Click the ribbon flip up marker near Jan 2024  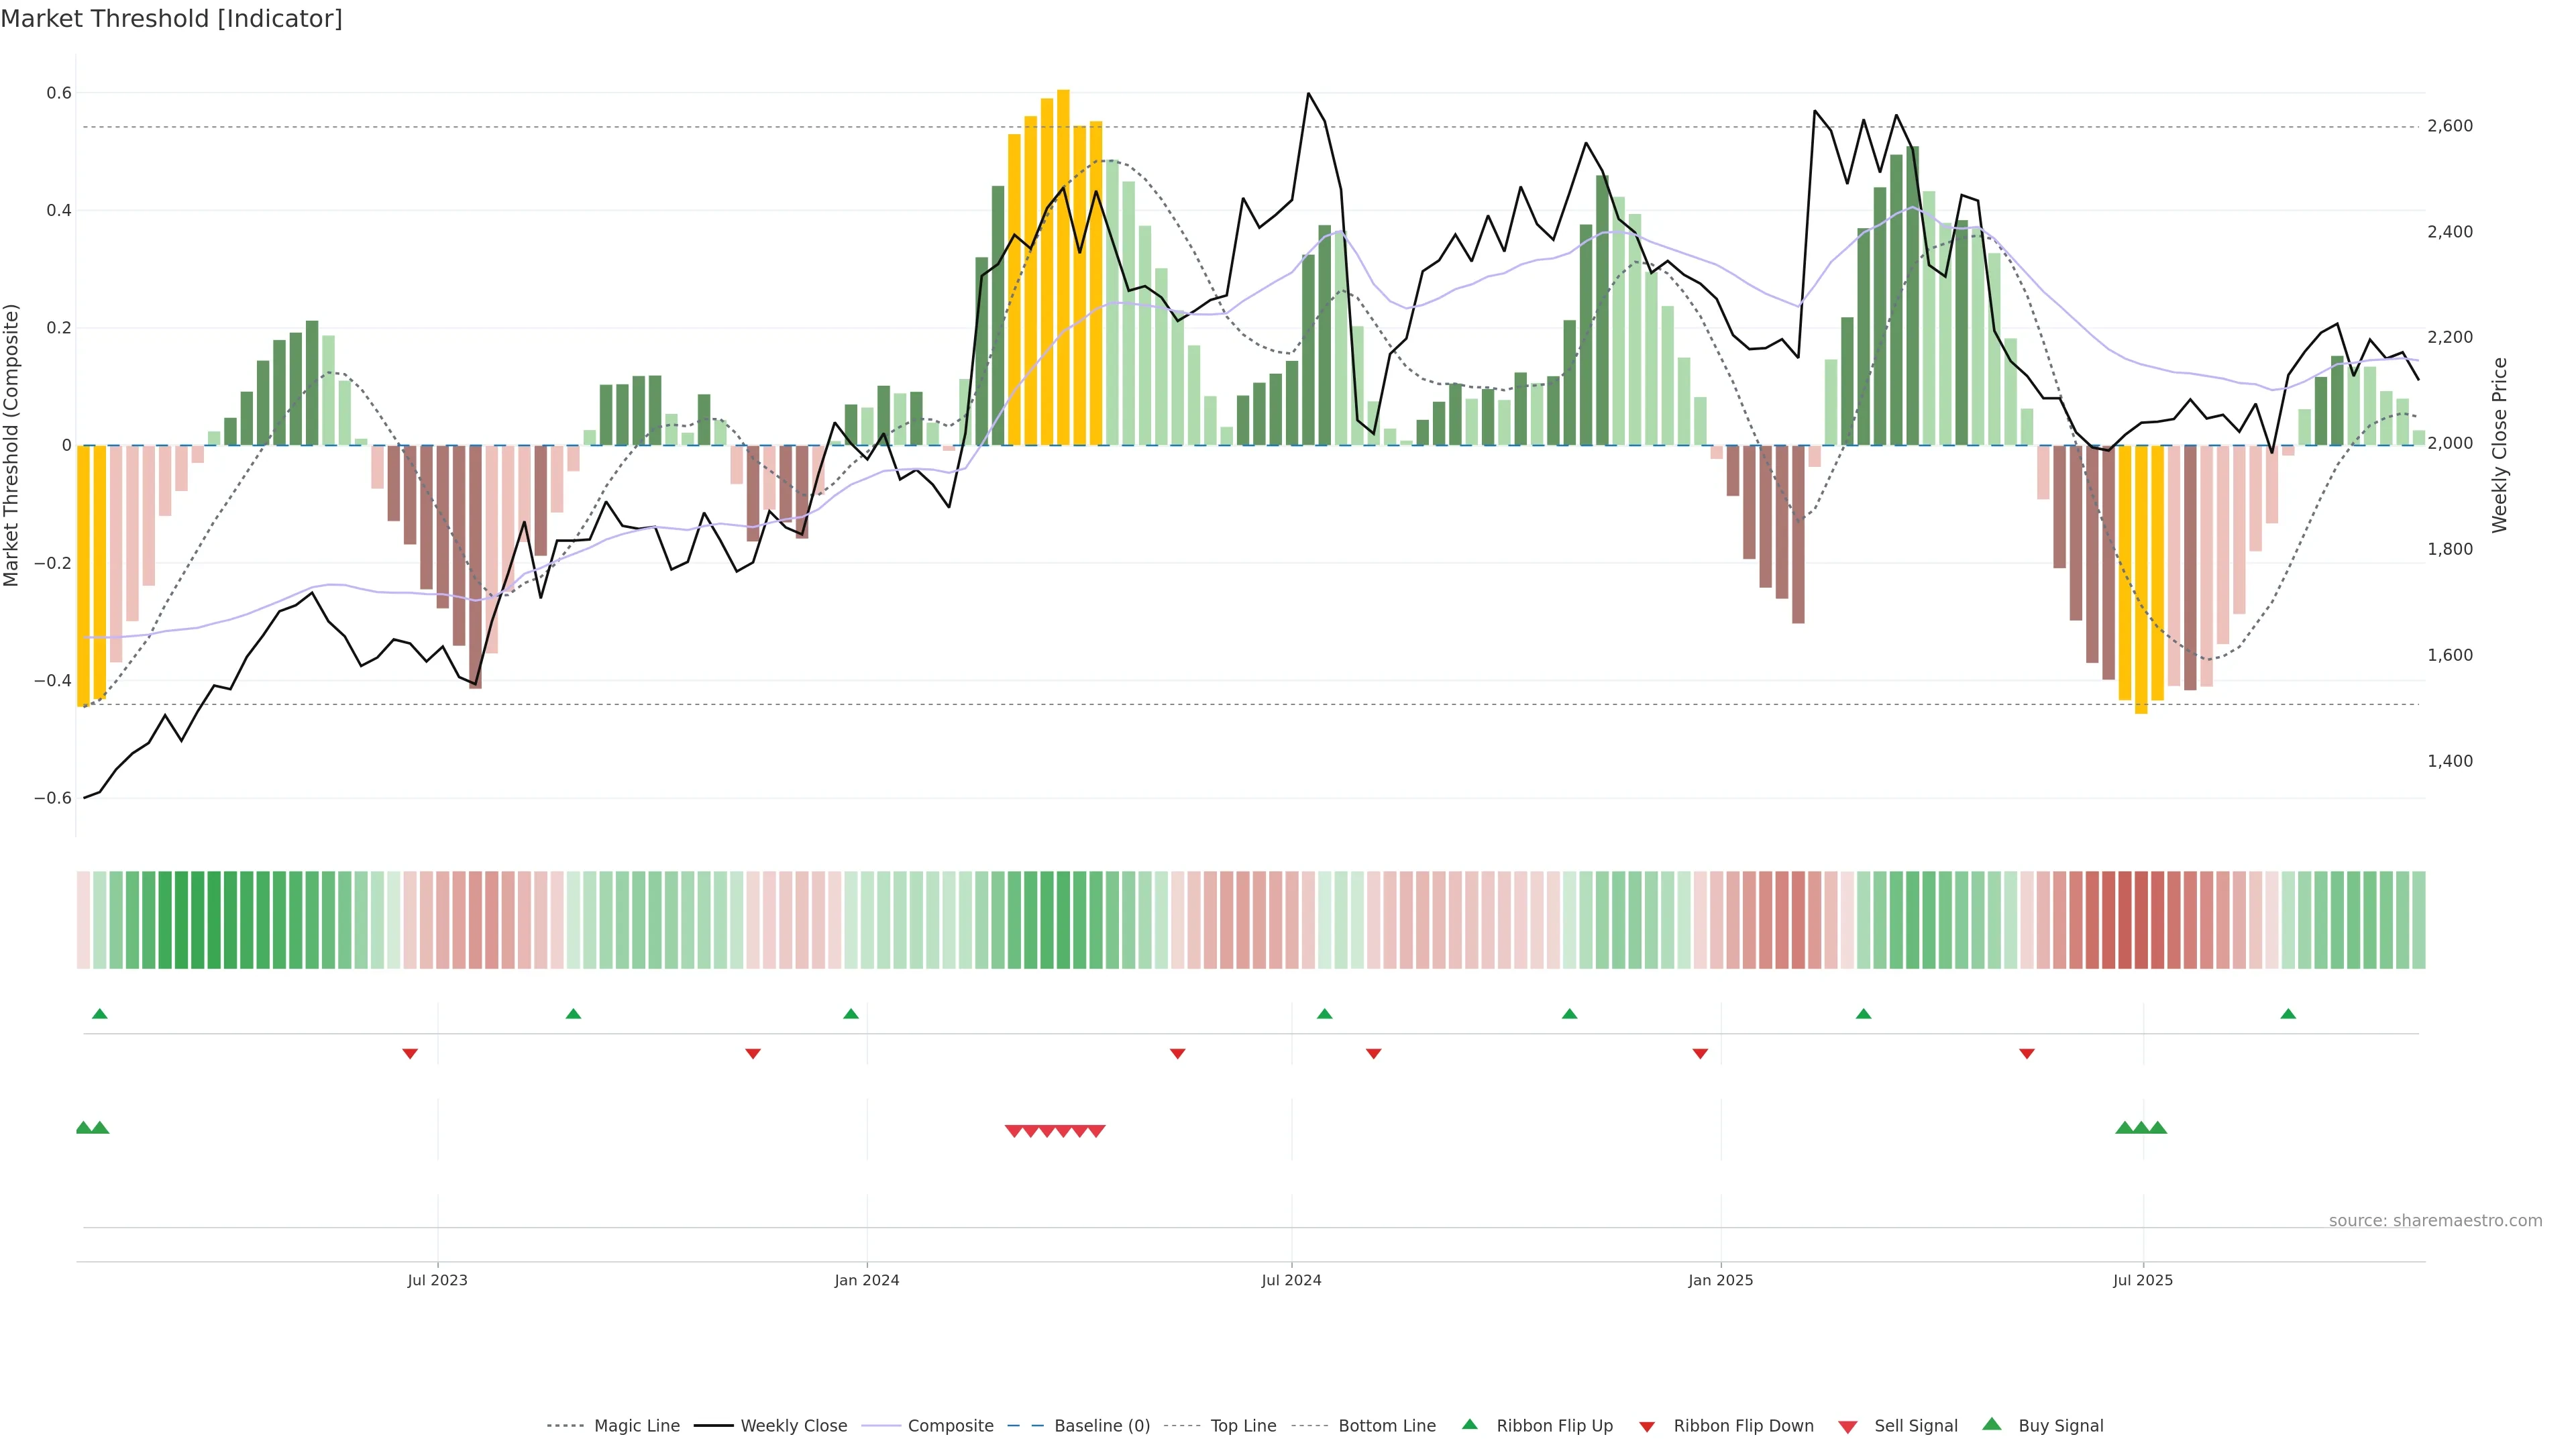[x=851, y=1014]
